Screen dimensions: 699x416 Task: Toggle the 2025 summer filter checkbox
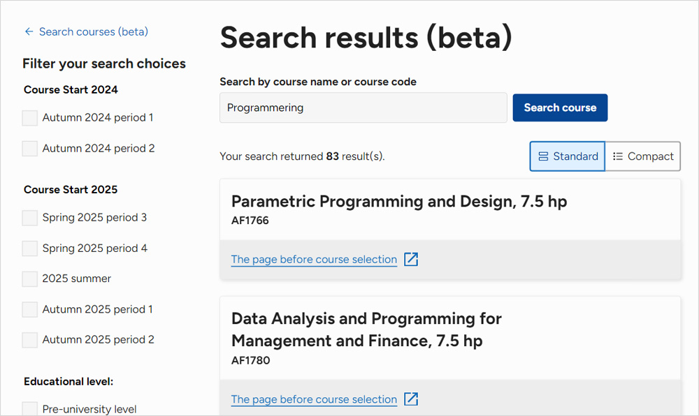30,279
